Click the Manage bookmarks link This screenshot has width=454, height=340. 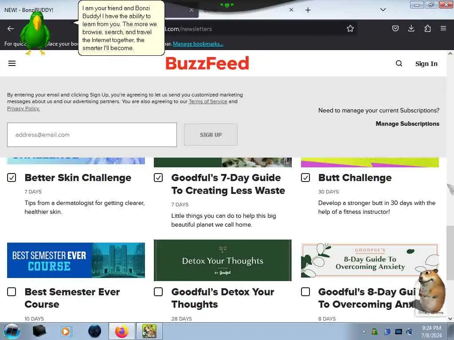pos(198,44)
